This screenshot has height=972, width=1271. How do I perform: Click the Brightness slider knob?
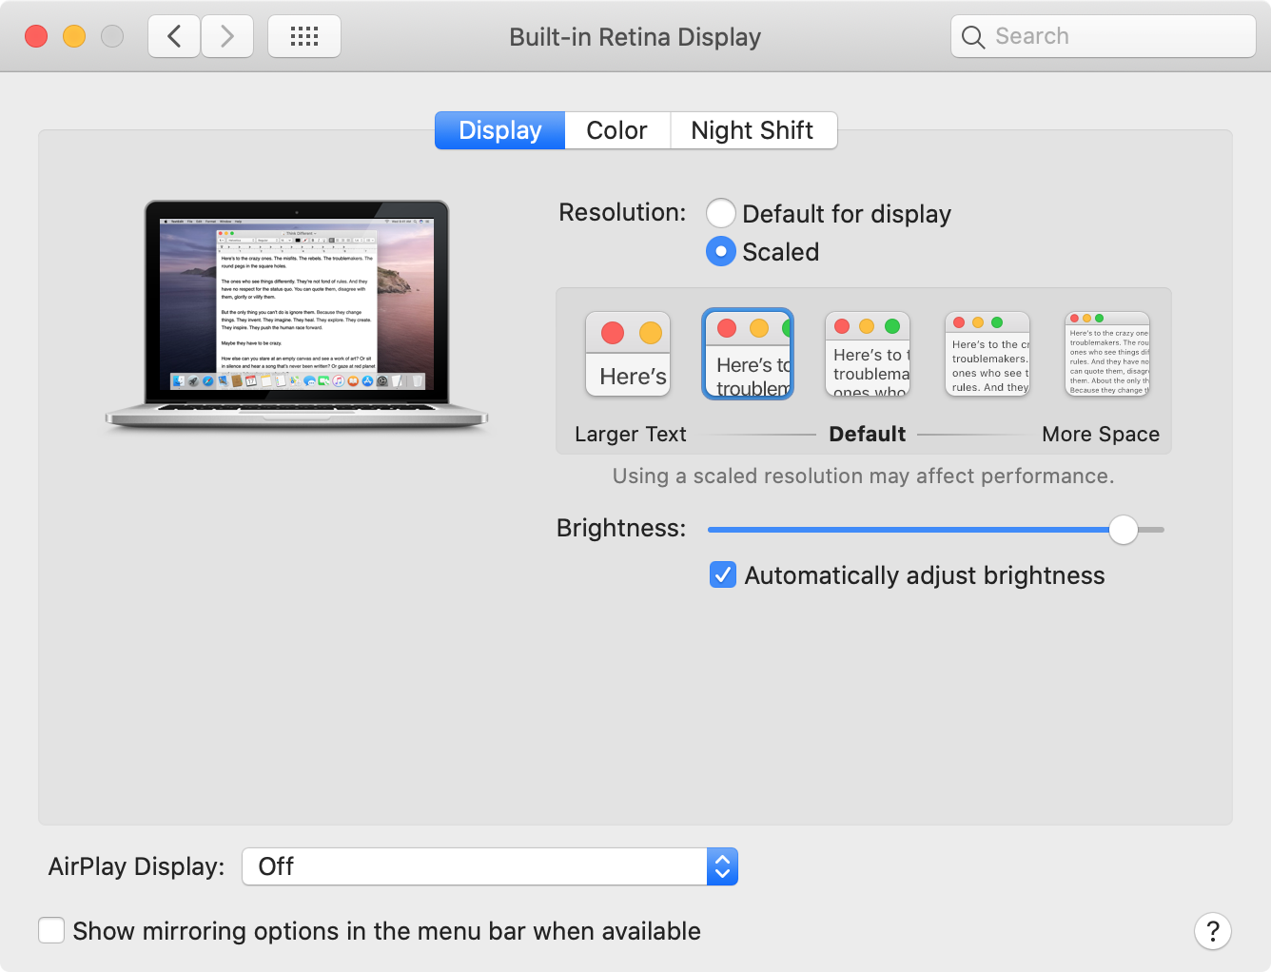(x=1124, y=530)
